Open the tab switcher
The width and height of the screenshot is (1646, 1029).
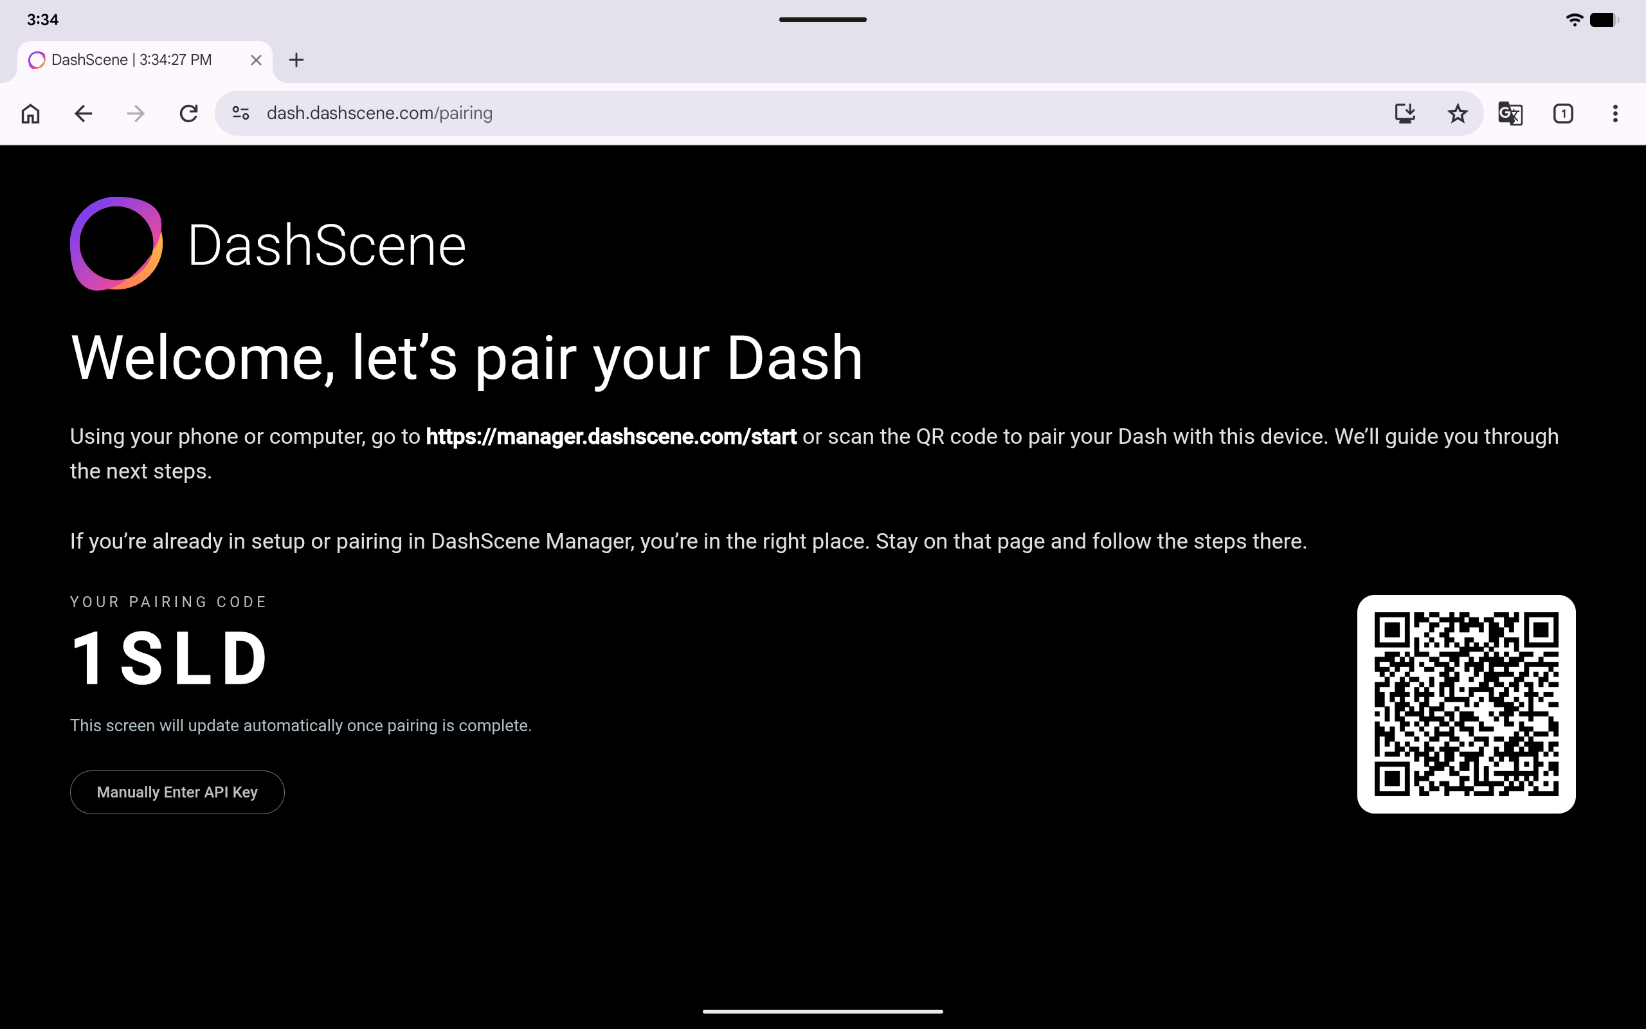pos(1562,113)
